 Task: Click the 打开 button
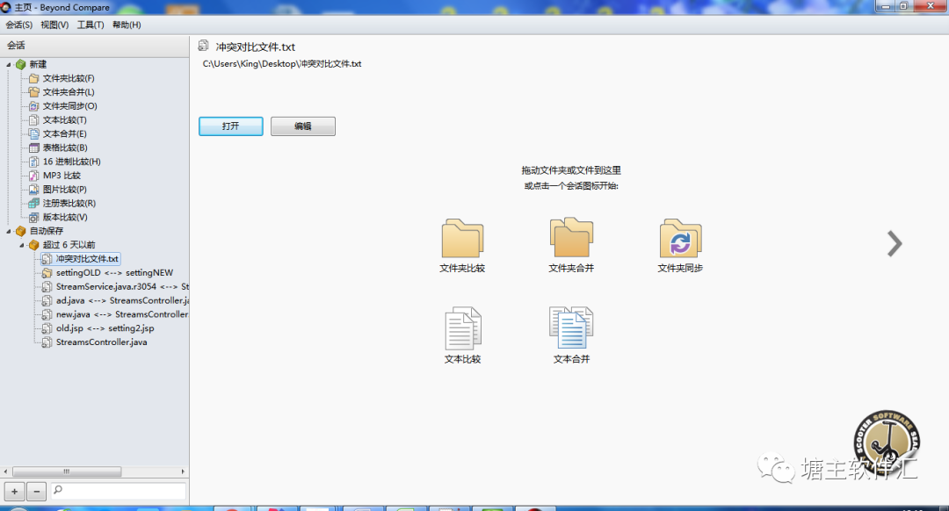(x=230, y=126)
